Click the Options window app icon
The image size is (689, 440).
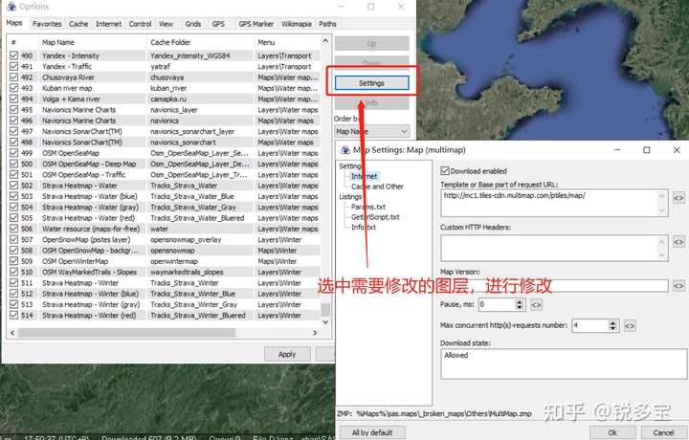pos(11,6)
